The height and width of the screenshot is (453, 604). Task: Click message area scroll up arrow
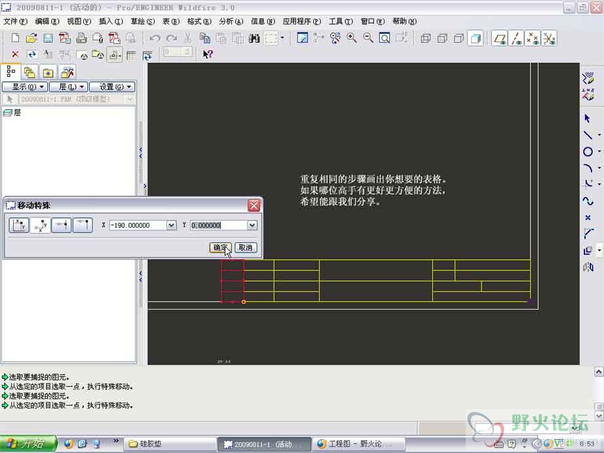[x=599, y=371]
